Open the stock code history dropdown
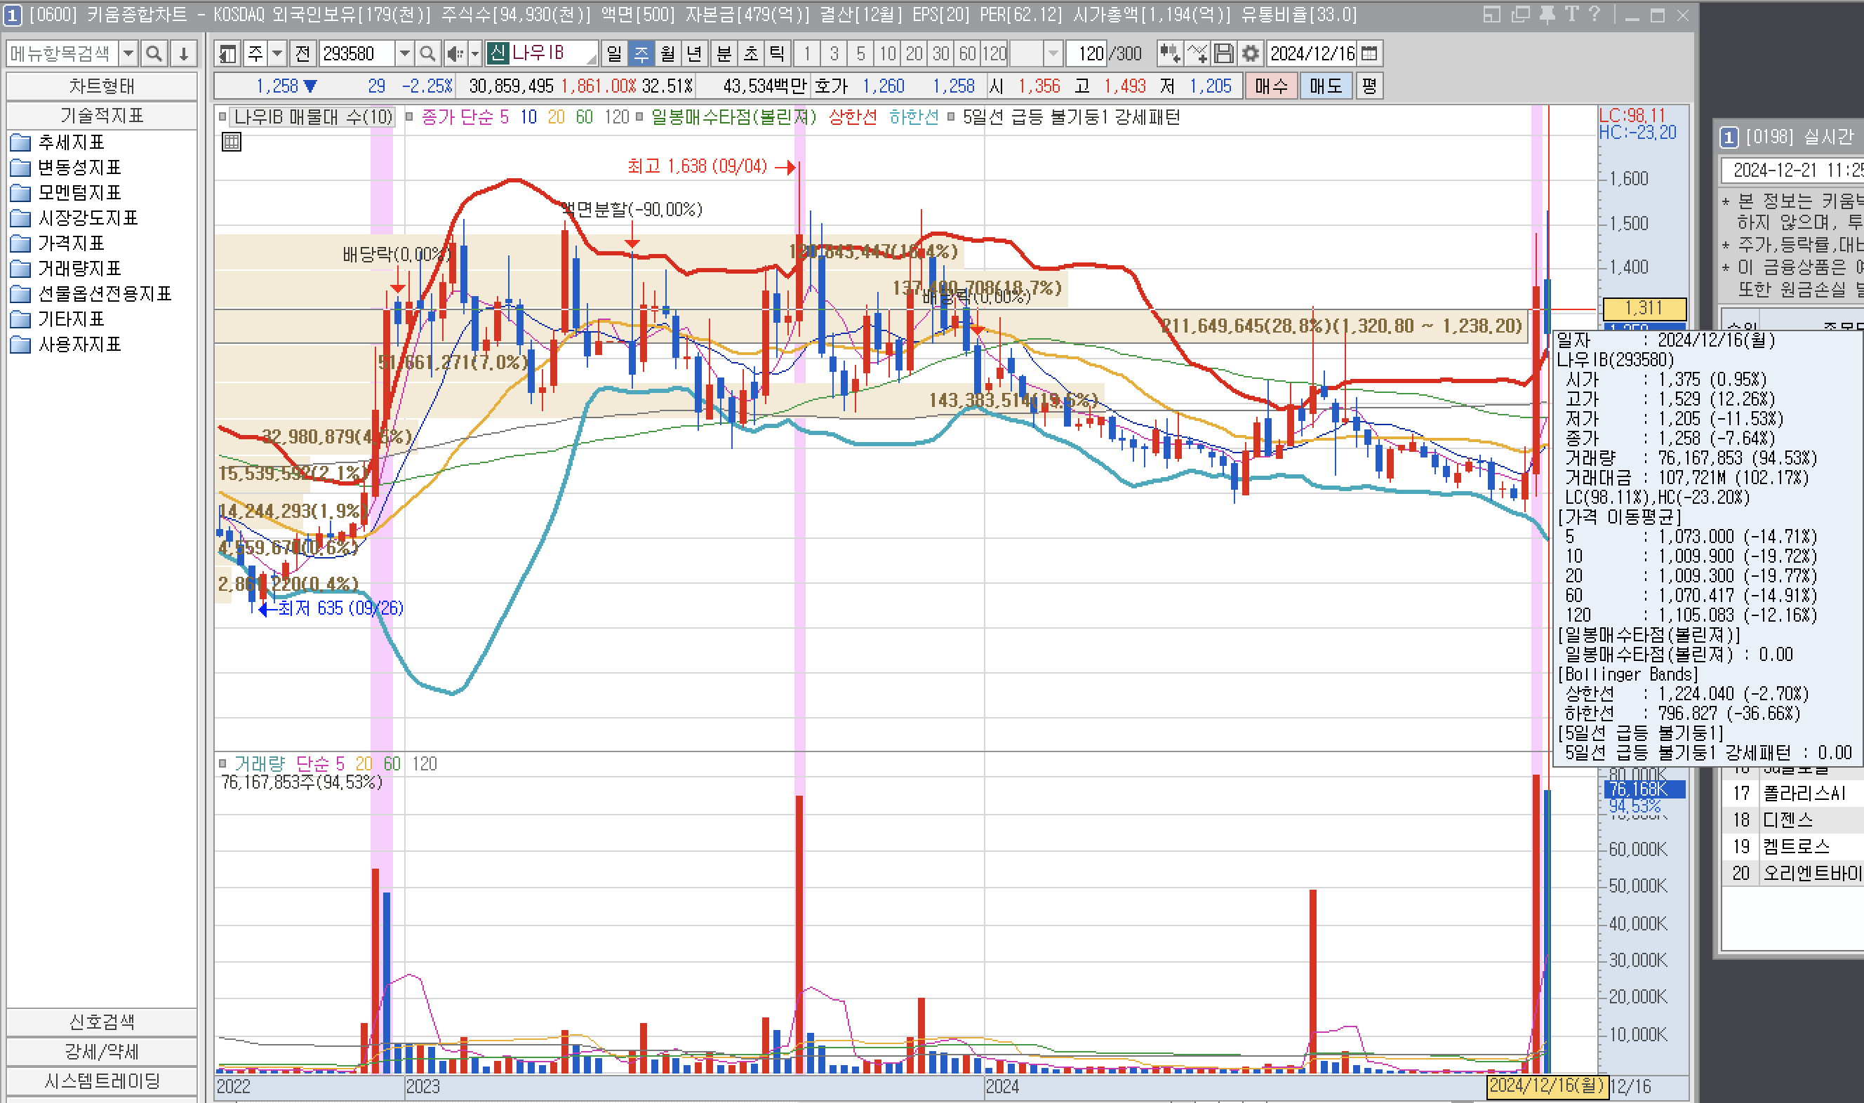Viewport: 1864px width, 1103px height. tap(404, 53)
